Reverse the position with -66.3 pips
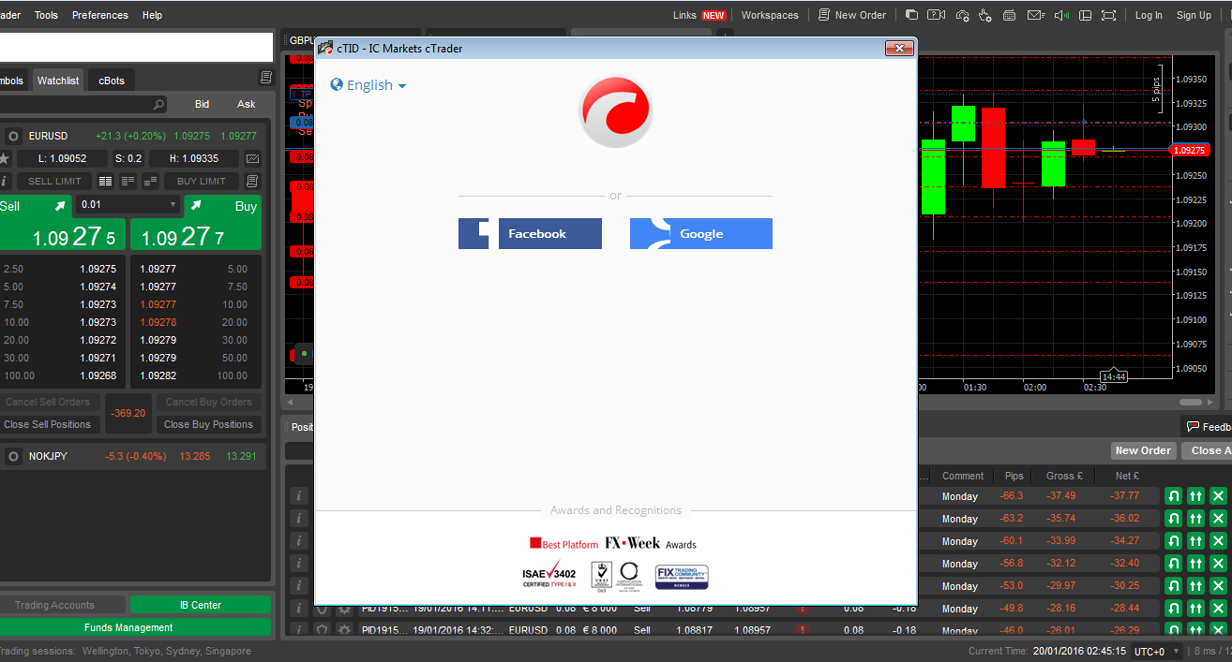Viewport: 1232px width, 662px height. [1173, 495]
